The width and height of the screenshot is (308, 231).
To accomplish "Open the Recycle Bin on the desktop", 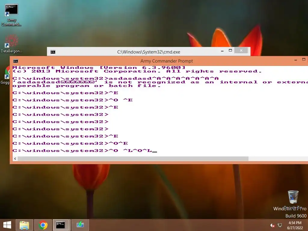I will pyautogui.click(x=293, y=200).
